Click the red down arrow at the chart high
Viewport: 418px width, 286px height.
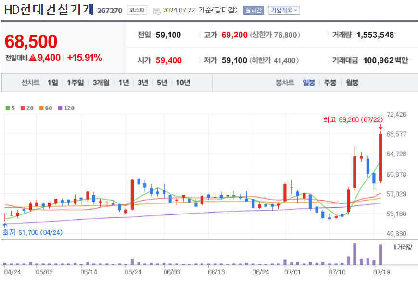(x=380, y=127)
